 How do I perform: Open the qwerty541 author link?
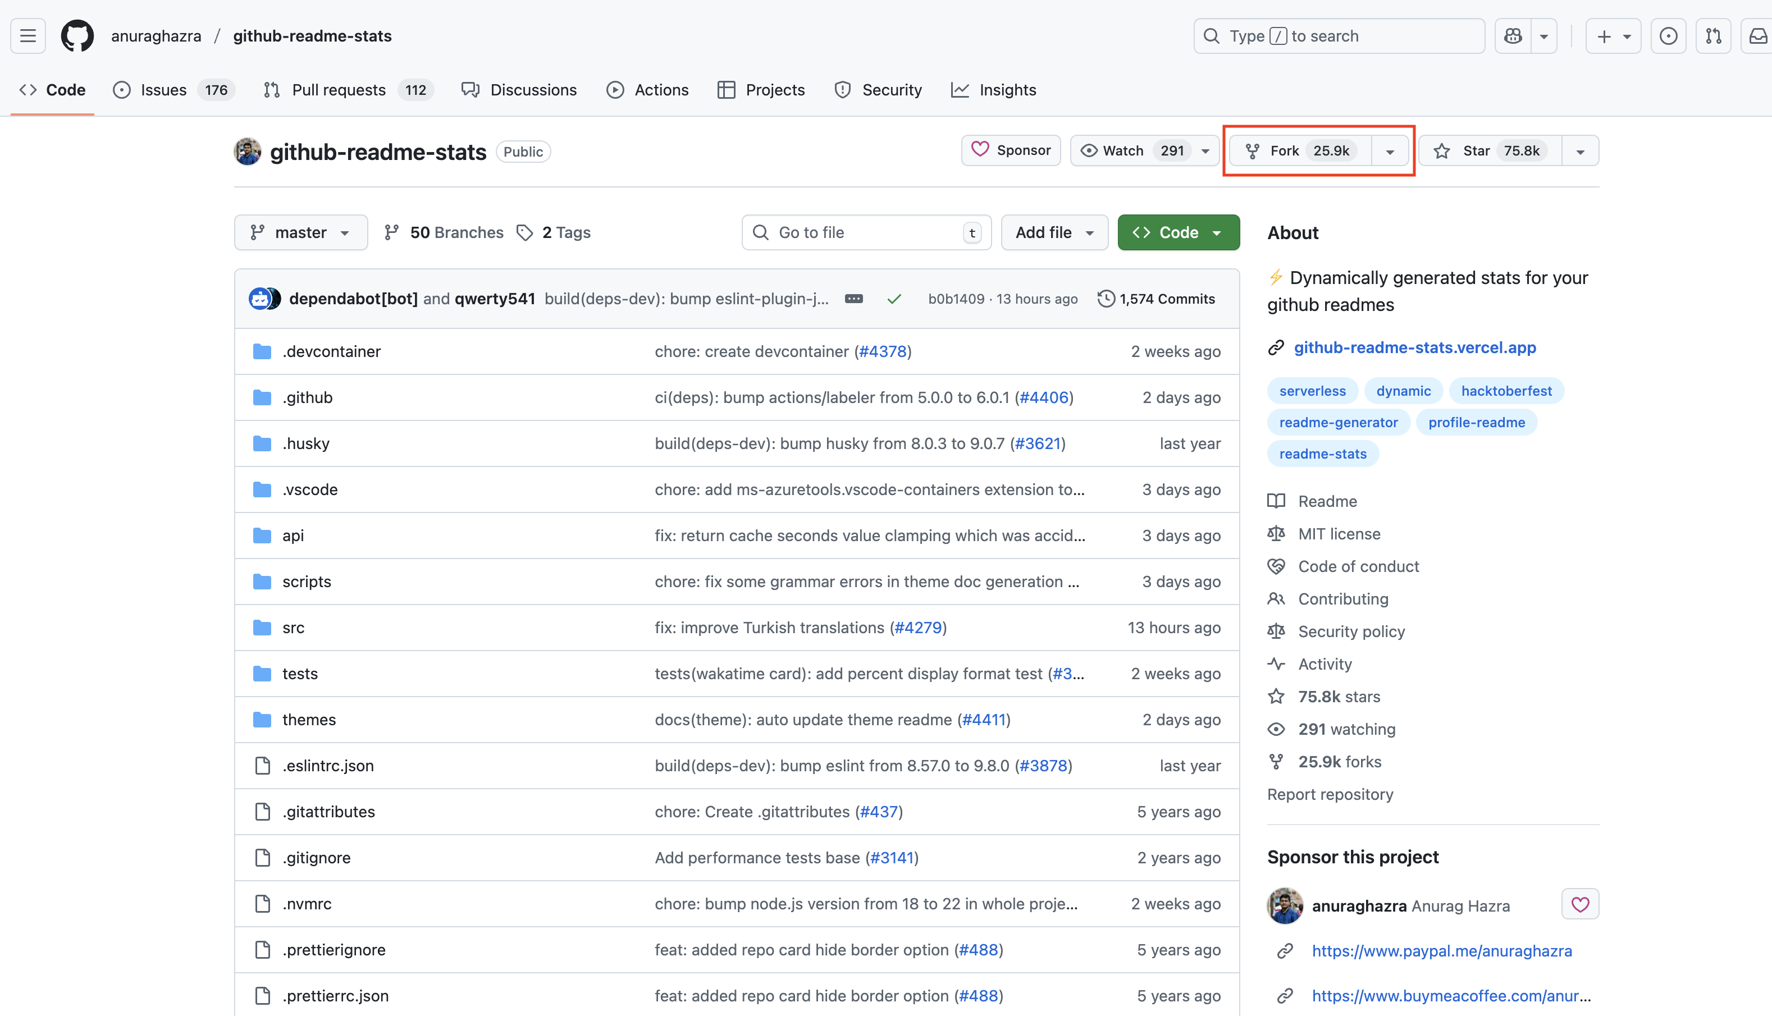point(495,299)
